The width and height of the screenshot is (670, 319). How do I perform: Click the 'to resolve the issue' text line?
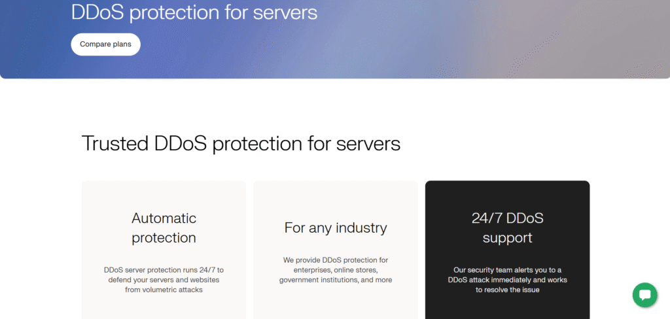(507, 290)
